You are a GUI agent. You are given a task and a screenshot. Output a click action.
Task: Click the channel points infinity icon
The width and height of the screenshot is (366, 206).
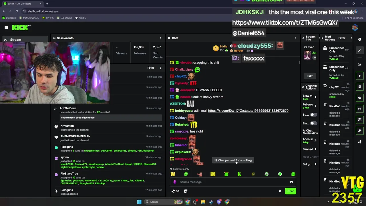click(x=175, y=191)
